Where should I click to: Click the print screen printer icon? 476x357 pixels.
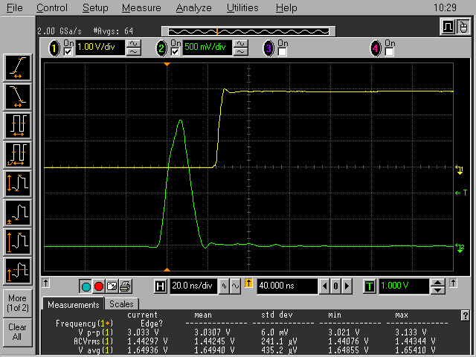(125, 286)
